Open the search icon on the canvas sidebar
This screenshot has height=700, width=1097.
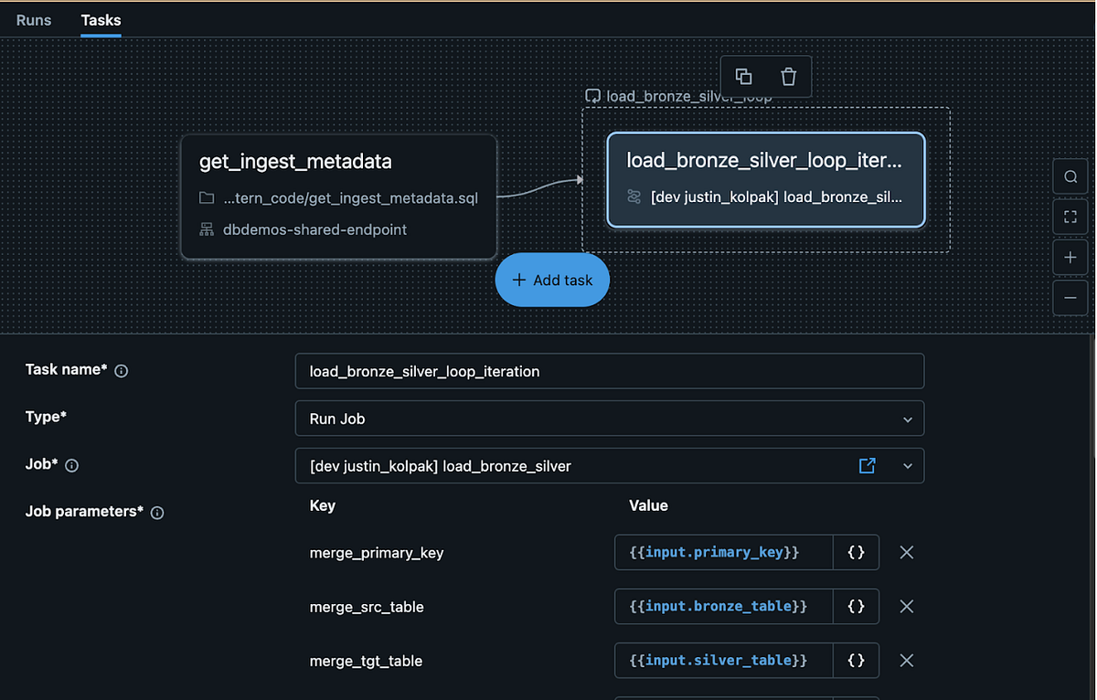(x=1070, y=175)
